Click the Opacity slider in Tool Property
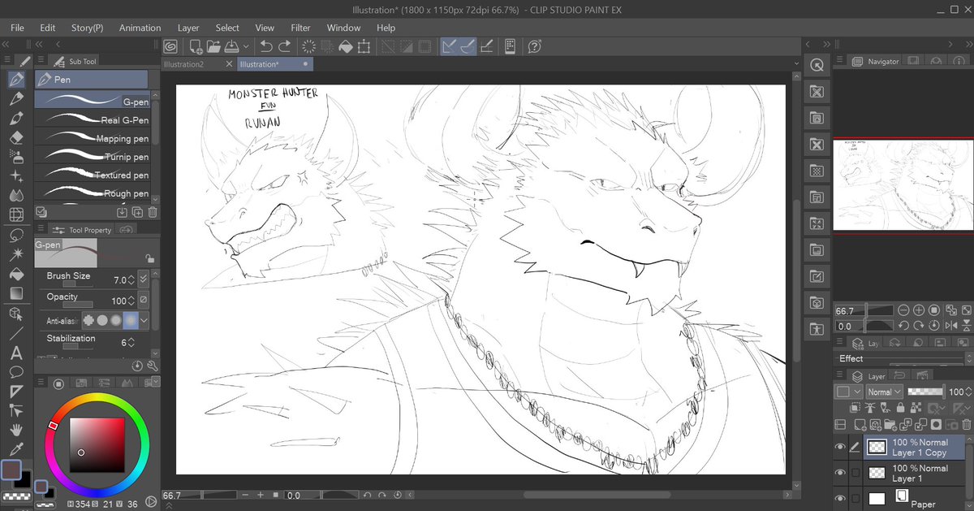This screenshot has height=511, width=974. click(x=78, y=304)
